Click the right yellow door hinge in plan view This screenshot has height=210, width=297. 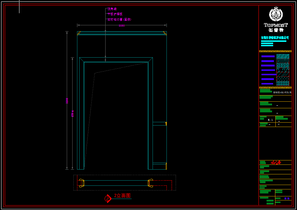[150, 183]
